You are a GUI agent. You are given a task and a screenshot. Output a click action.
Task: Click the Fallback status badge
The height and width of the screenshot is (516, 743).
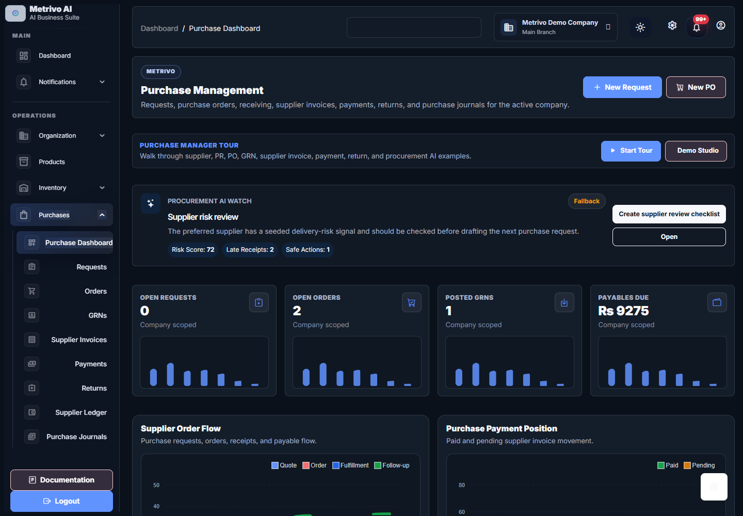click(x=587, y=201)
